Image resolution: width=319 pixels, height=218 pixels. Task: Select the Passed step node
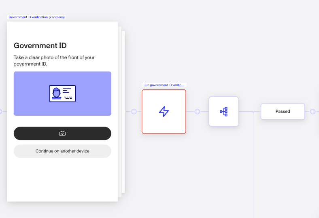click(x=283, y=112)
